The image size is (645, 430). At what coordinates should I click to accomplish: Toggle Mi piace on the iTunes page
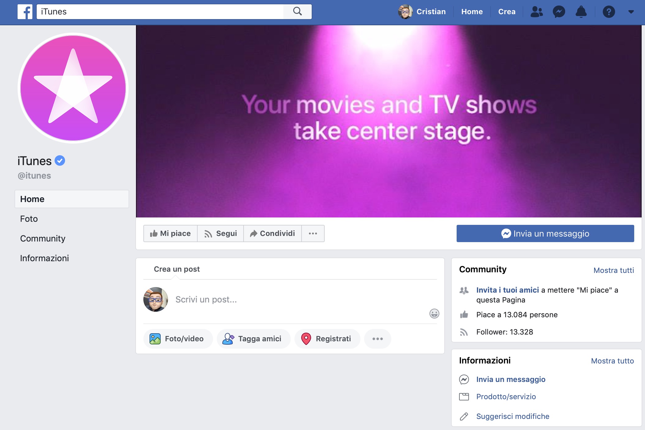click(170, 233)
